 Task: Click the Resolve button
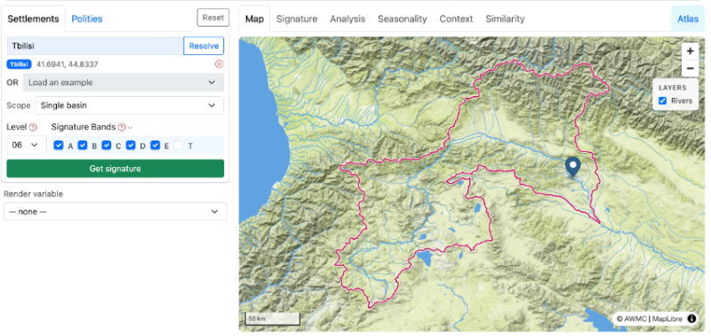tap(204, 46)
